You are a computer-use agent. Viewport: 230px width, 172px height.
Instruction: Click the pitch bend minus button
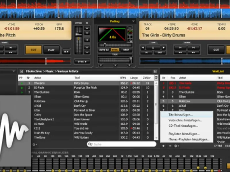coord(87,52)
